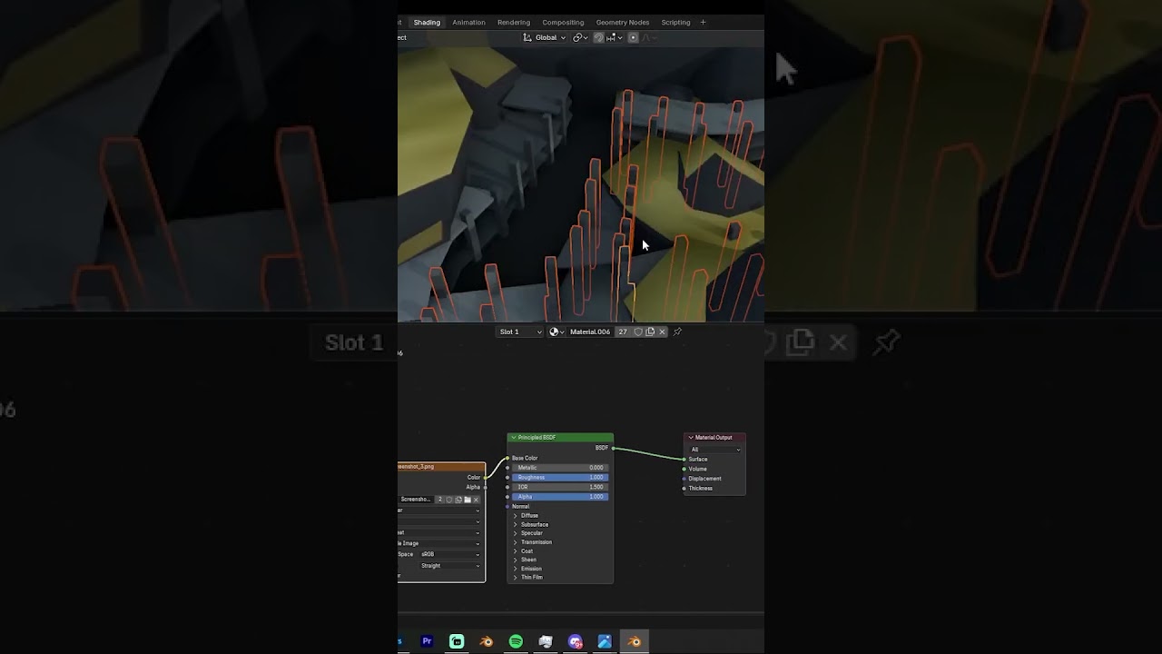Click the Displacement input socket
The width and height of the screenshot is (1162, 654).
(684, 479)
